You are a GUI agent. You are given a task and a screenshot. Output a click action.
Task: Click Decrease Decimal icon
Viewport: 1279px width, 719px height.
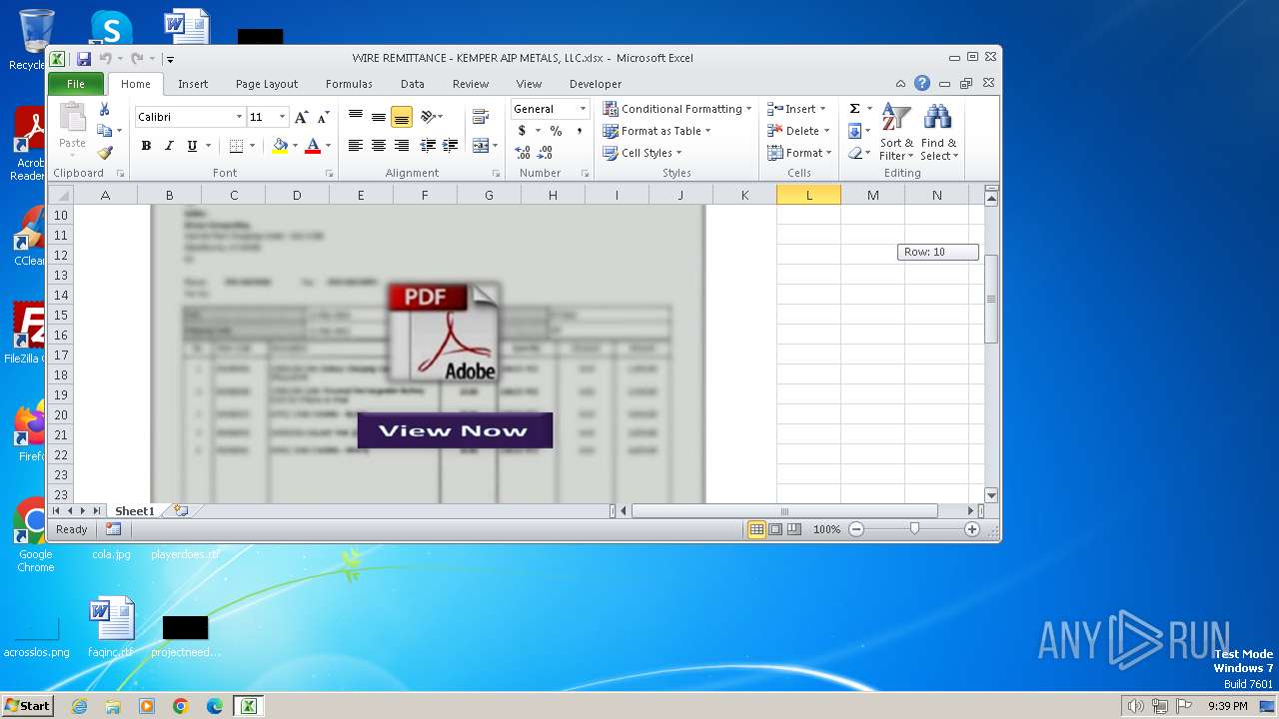coord(545,153)
